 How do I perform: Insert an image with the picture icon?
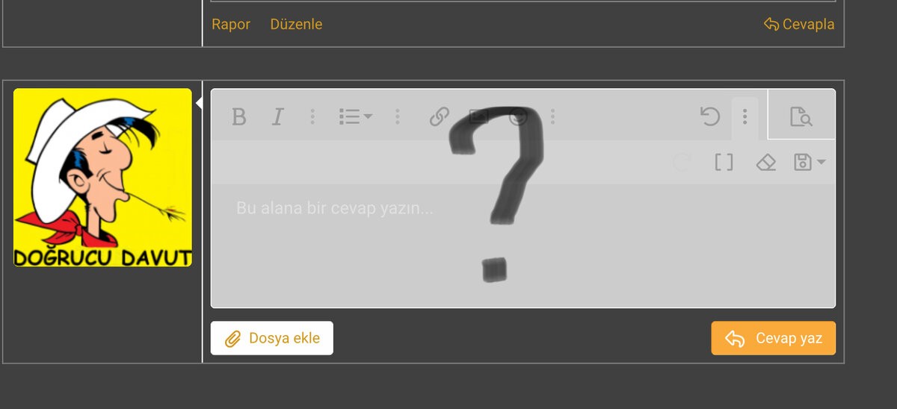478,116
